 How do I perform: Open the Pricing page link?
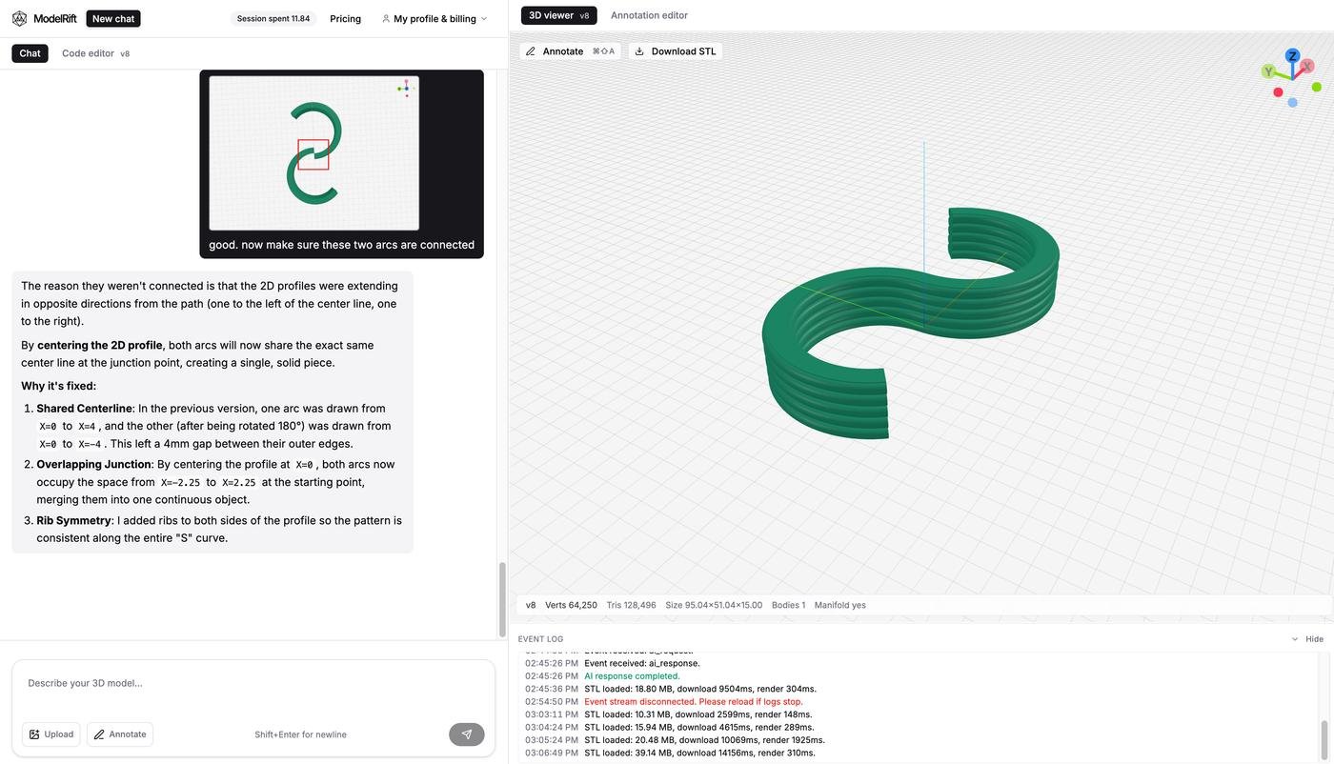point(345,18)
